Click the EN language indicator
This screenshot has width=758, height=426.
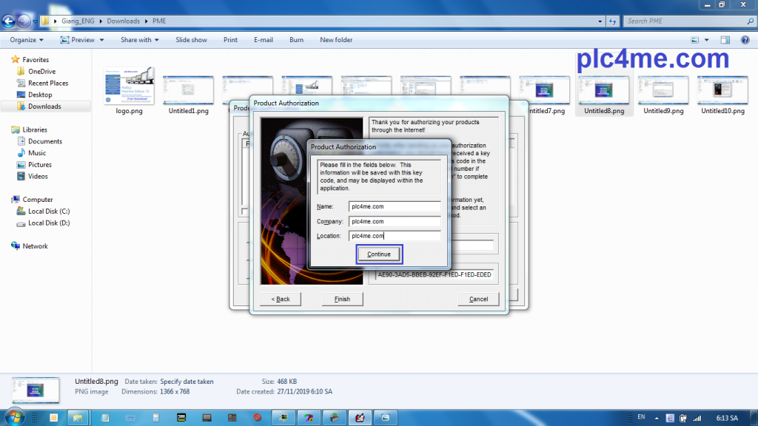click(x=641, y=417)
